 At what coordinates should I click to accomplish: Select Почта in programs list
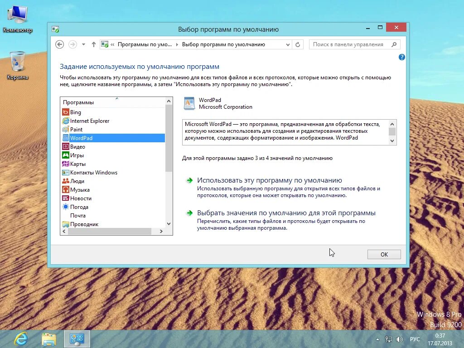(x=78, y=215)
